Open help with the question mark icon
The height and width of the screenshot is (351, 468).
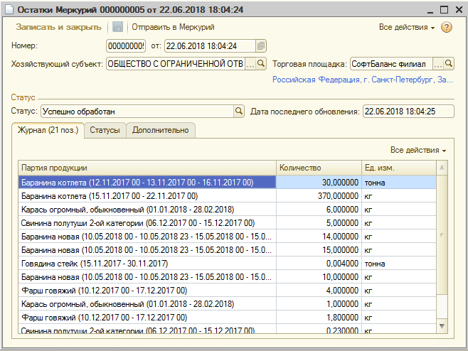point(446,27)
